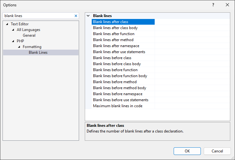
Task: Select 'Blank lines after use statements' property
Action: click(123, 52)
